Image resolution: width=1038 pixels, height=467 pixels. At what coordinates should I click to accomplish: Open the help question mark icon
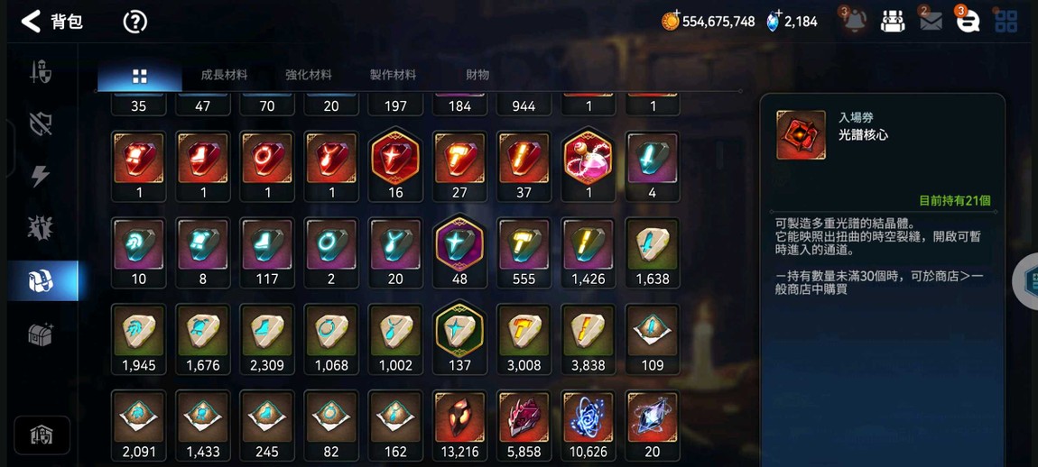point(135,22)
